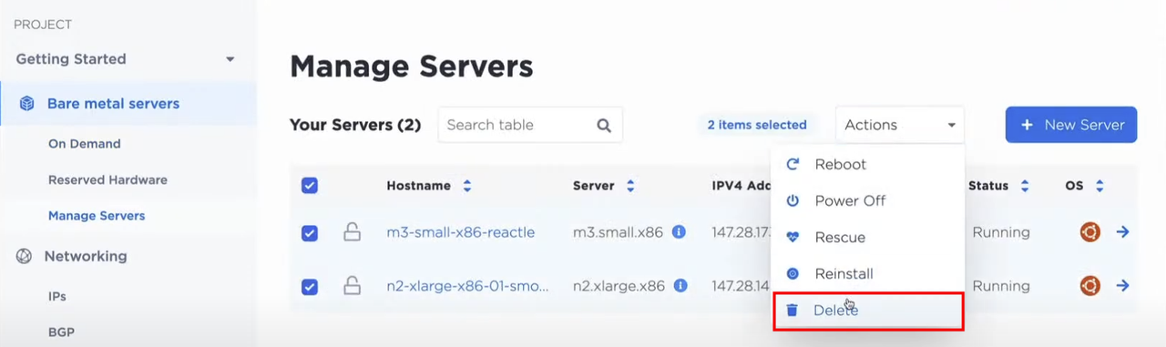Click n2.xlarge.x86 server type text

coord(619,286)
